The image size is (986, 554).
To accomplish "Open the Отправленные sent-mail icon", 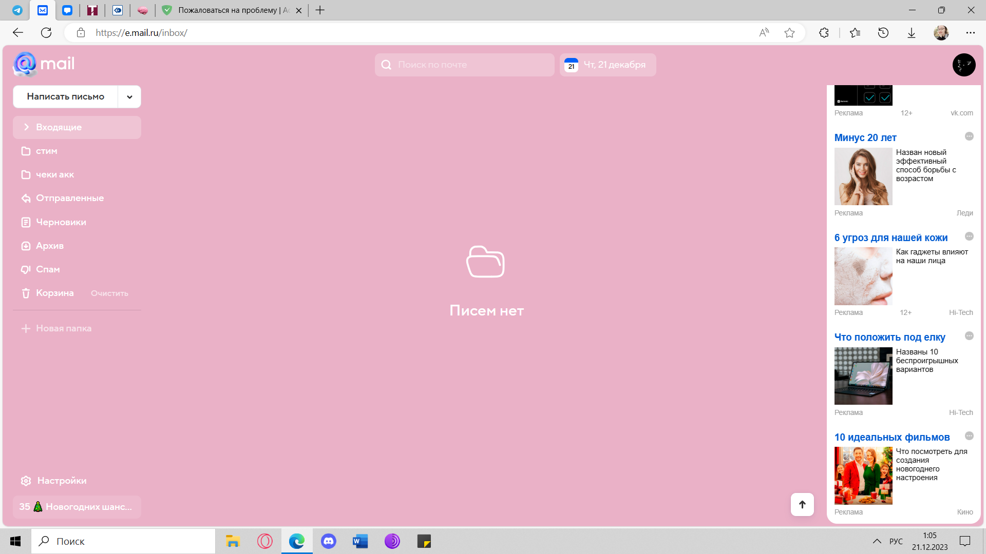I will 26,198.
